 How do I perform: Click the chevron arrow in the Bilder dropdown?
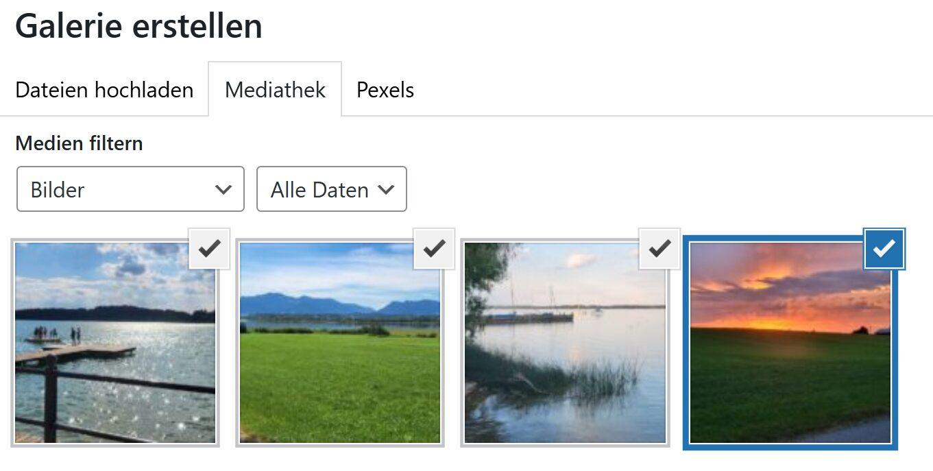pos(223,189)
